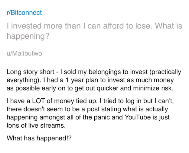Click the word "(practically" in the first paragraph
This screenshot has height=153, width=189.
coord(165,72)
